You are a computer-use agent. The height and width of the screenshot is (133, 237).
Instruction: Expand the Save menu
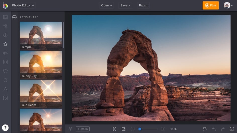[x=125, y=5]
